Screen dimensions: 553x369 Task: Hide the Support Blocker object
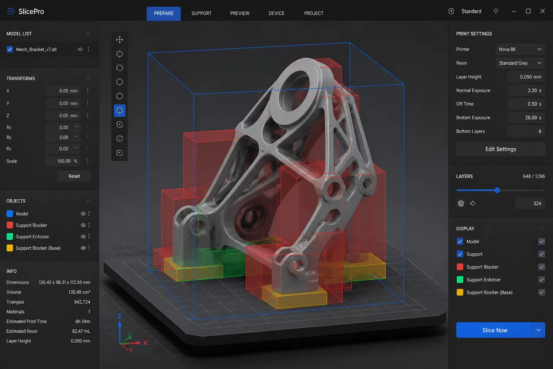[x=83, y=225]
